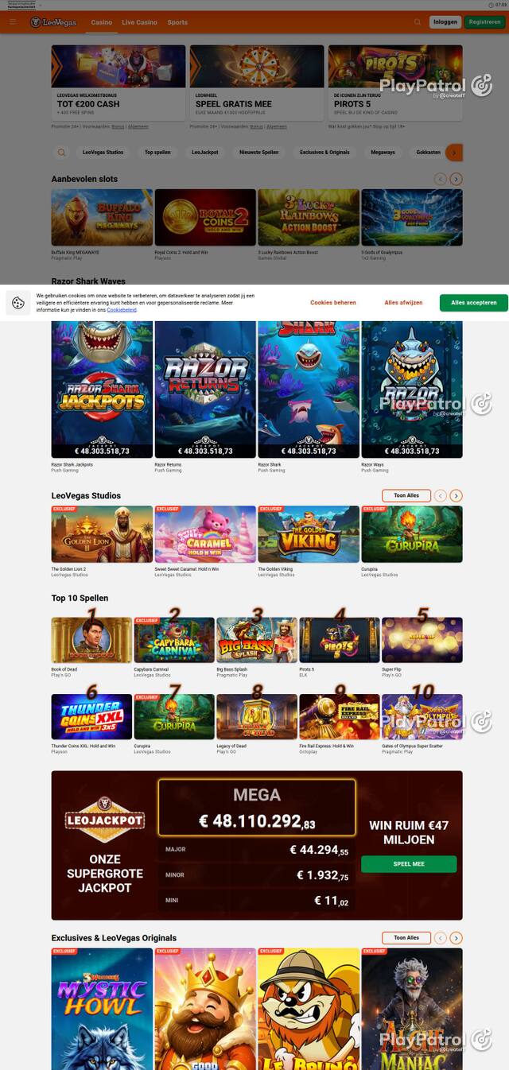Show previous LeoVegas Studios games arrow

pos(441,495)
